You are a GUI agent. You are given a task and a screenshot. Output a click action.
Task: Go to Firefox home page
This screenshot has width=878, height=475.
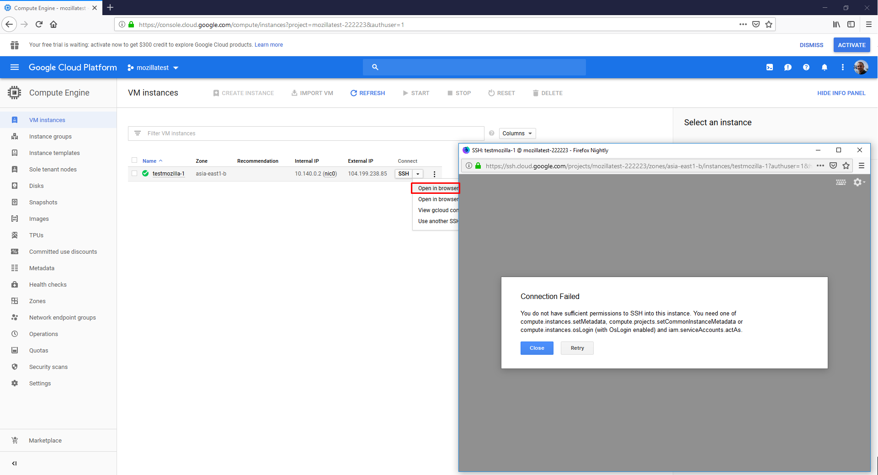coord(53,25)
